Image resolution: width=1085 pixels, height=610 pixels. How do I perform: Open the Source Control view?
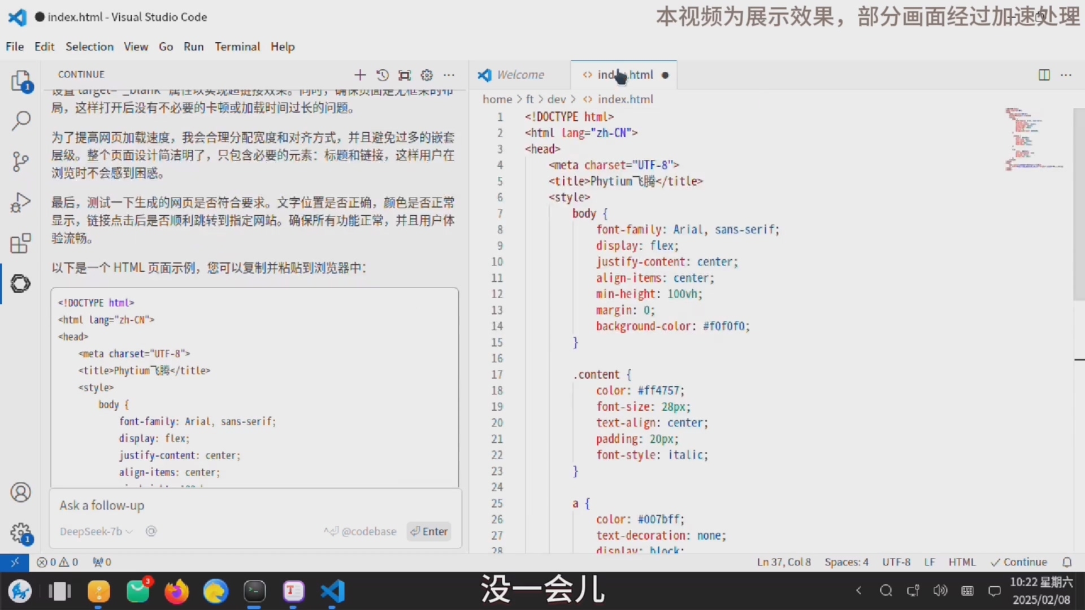pyautogui.click(x=21, y=162)
